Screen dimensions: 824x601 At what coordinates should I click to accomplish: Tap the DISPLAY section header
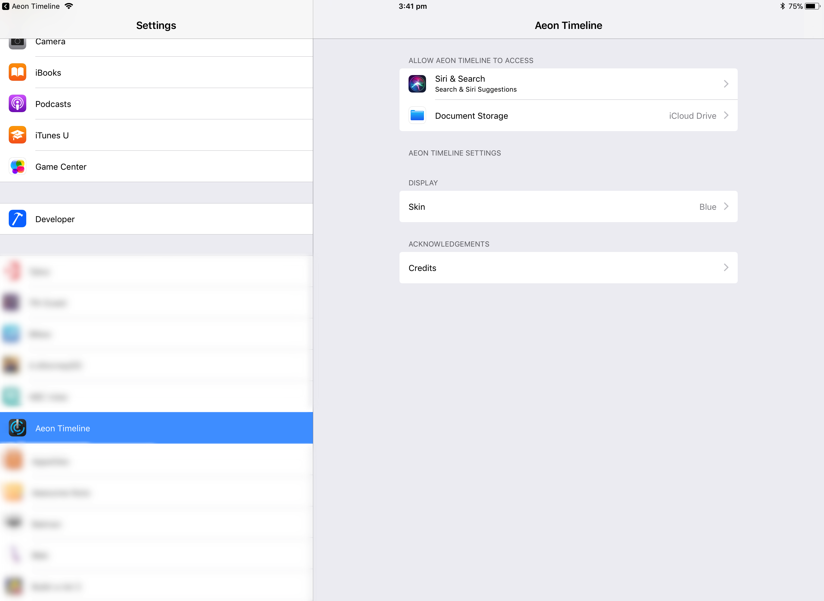click(x=423, y=183)
